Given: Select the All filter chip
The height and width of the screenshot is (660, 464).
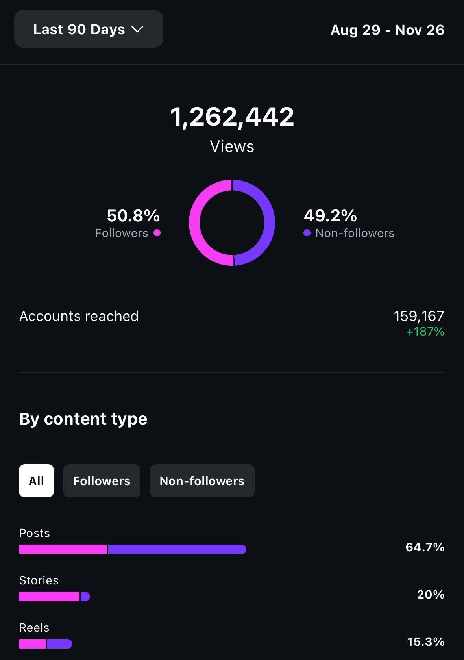Looking at the screenshot, I should coord(36,481).
